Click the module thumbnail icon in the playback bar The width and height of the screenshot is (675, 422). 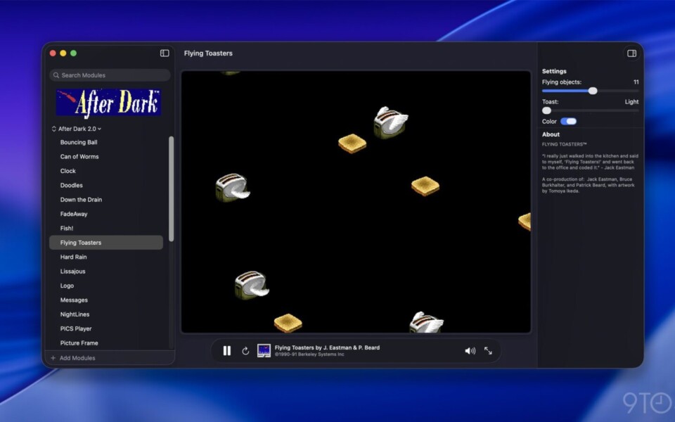pos(264,350)
